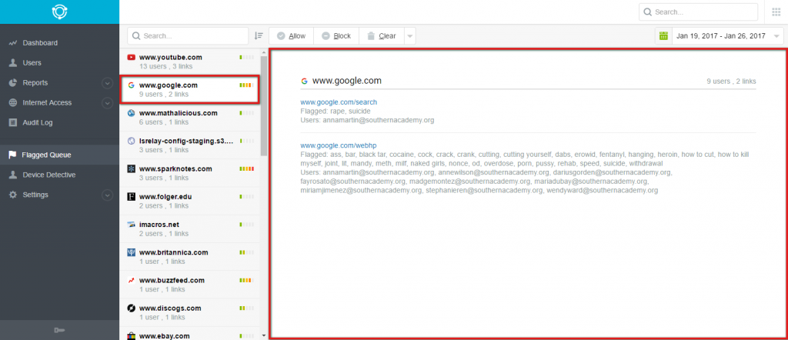
Task: Open the Audit Log menu item
Action: (59, 122)
